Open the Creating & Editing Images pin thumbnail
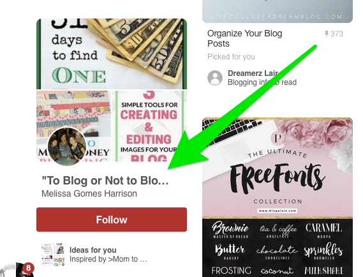The height and width of the screenshot is (277, 363). [150, 126]
